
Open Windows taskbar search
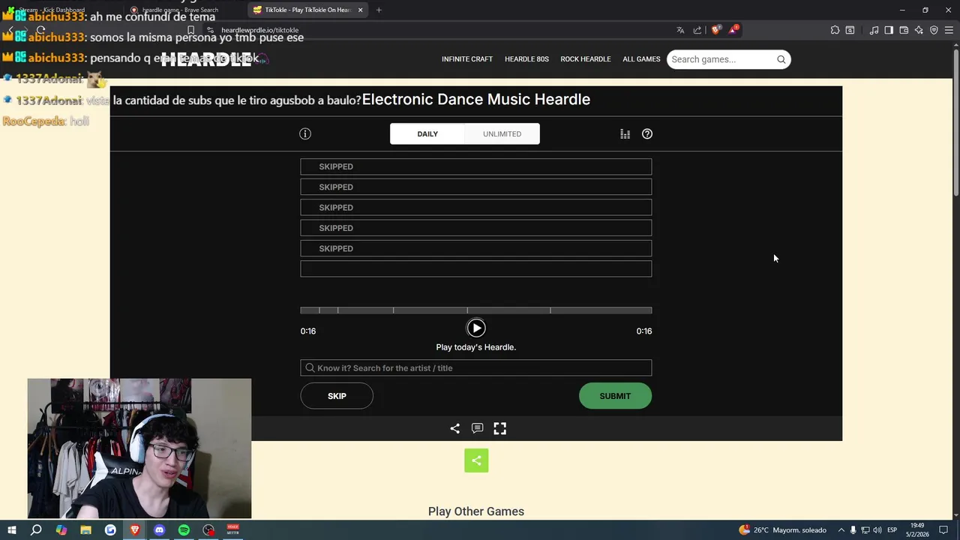point(36,530)
